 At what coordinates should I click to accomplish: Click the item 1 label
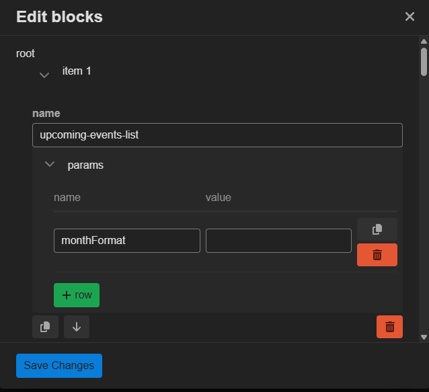[x=77, y=71]
